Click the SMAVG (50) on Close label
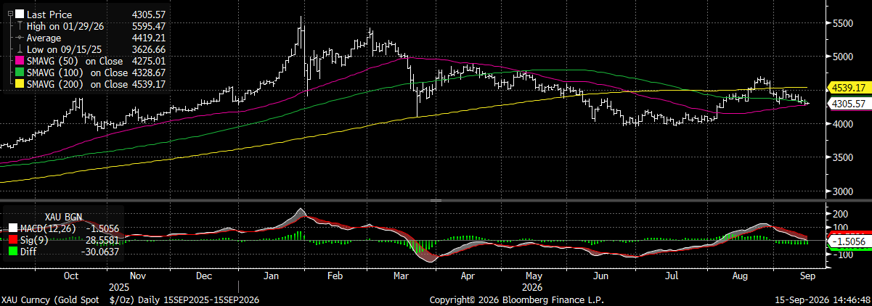The height and width of the screenshot is (306, 872). click(x=76, y=61)
